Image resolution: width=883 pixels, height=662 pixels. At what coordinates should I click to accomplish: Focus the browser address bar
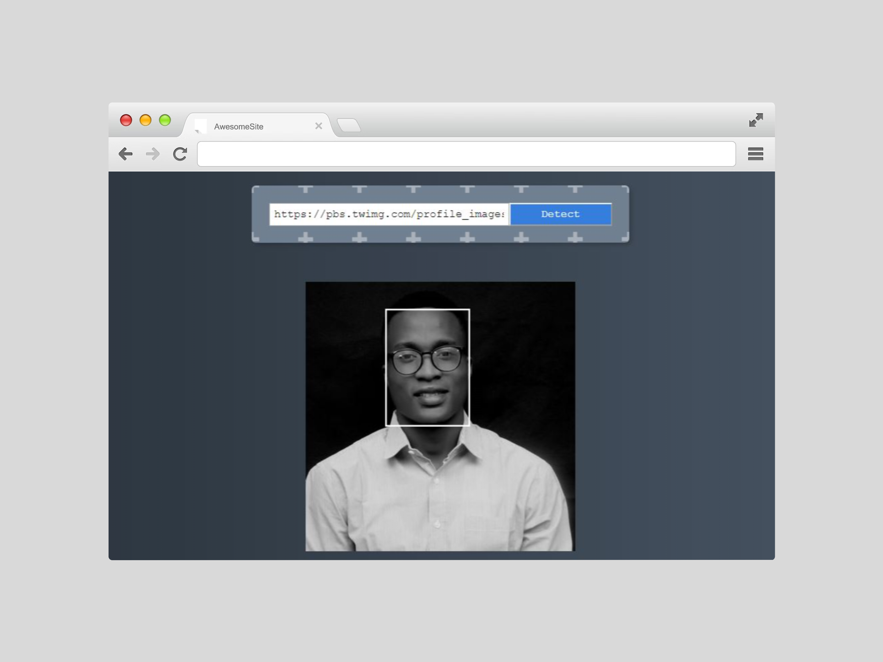[466, 154]
